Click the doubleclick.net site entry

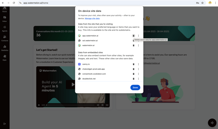pos(89,79)
